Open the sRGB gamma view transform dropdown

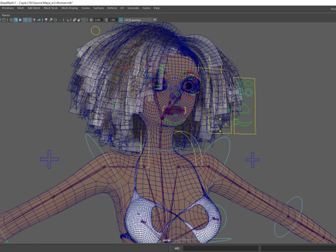coord(141,20)
